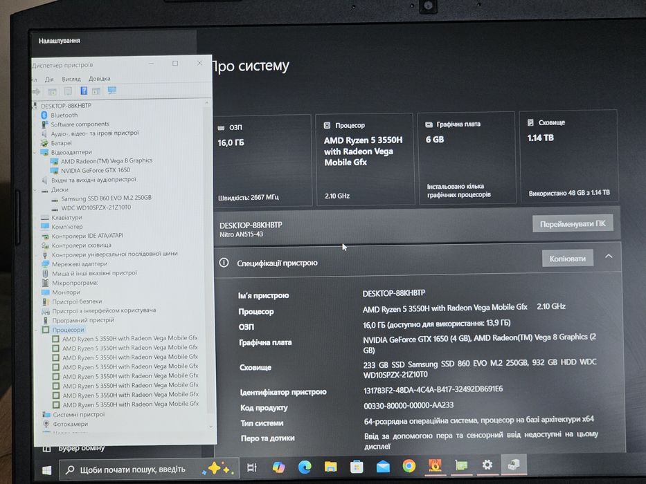Collapse the Процесори tree node
This screenshot has width=646, height=484.
click(x=36, y=330)
